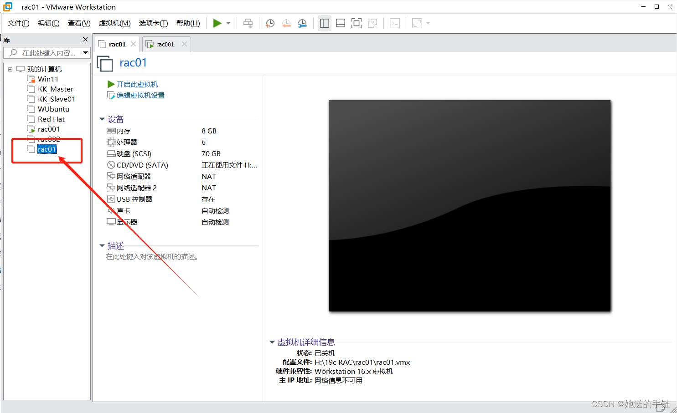Take a snapshot using the snapshot toolbar icon
The width and height of the screenshot is (677, 413).
pyautogui.click(x=270, y=23)
